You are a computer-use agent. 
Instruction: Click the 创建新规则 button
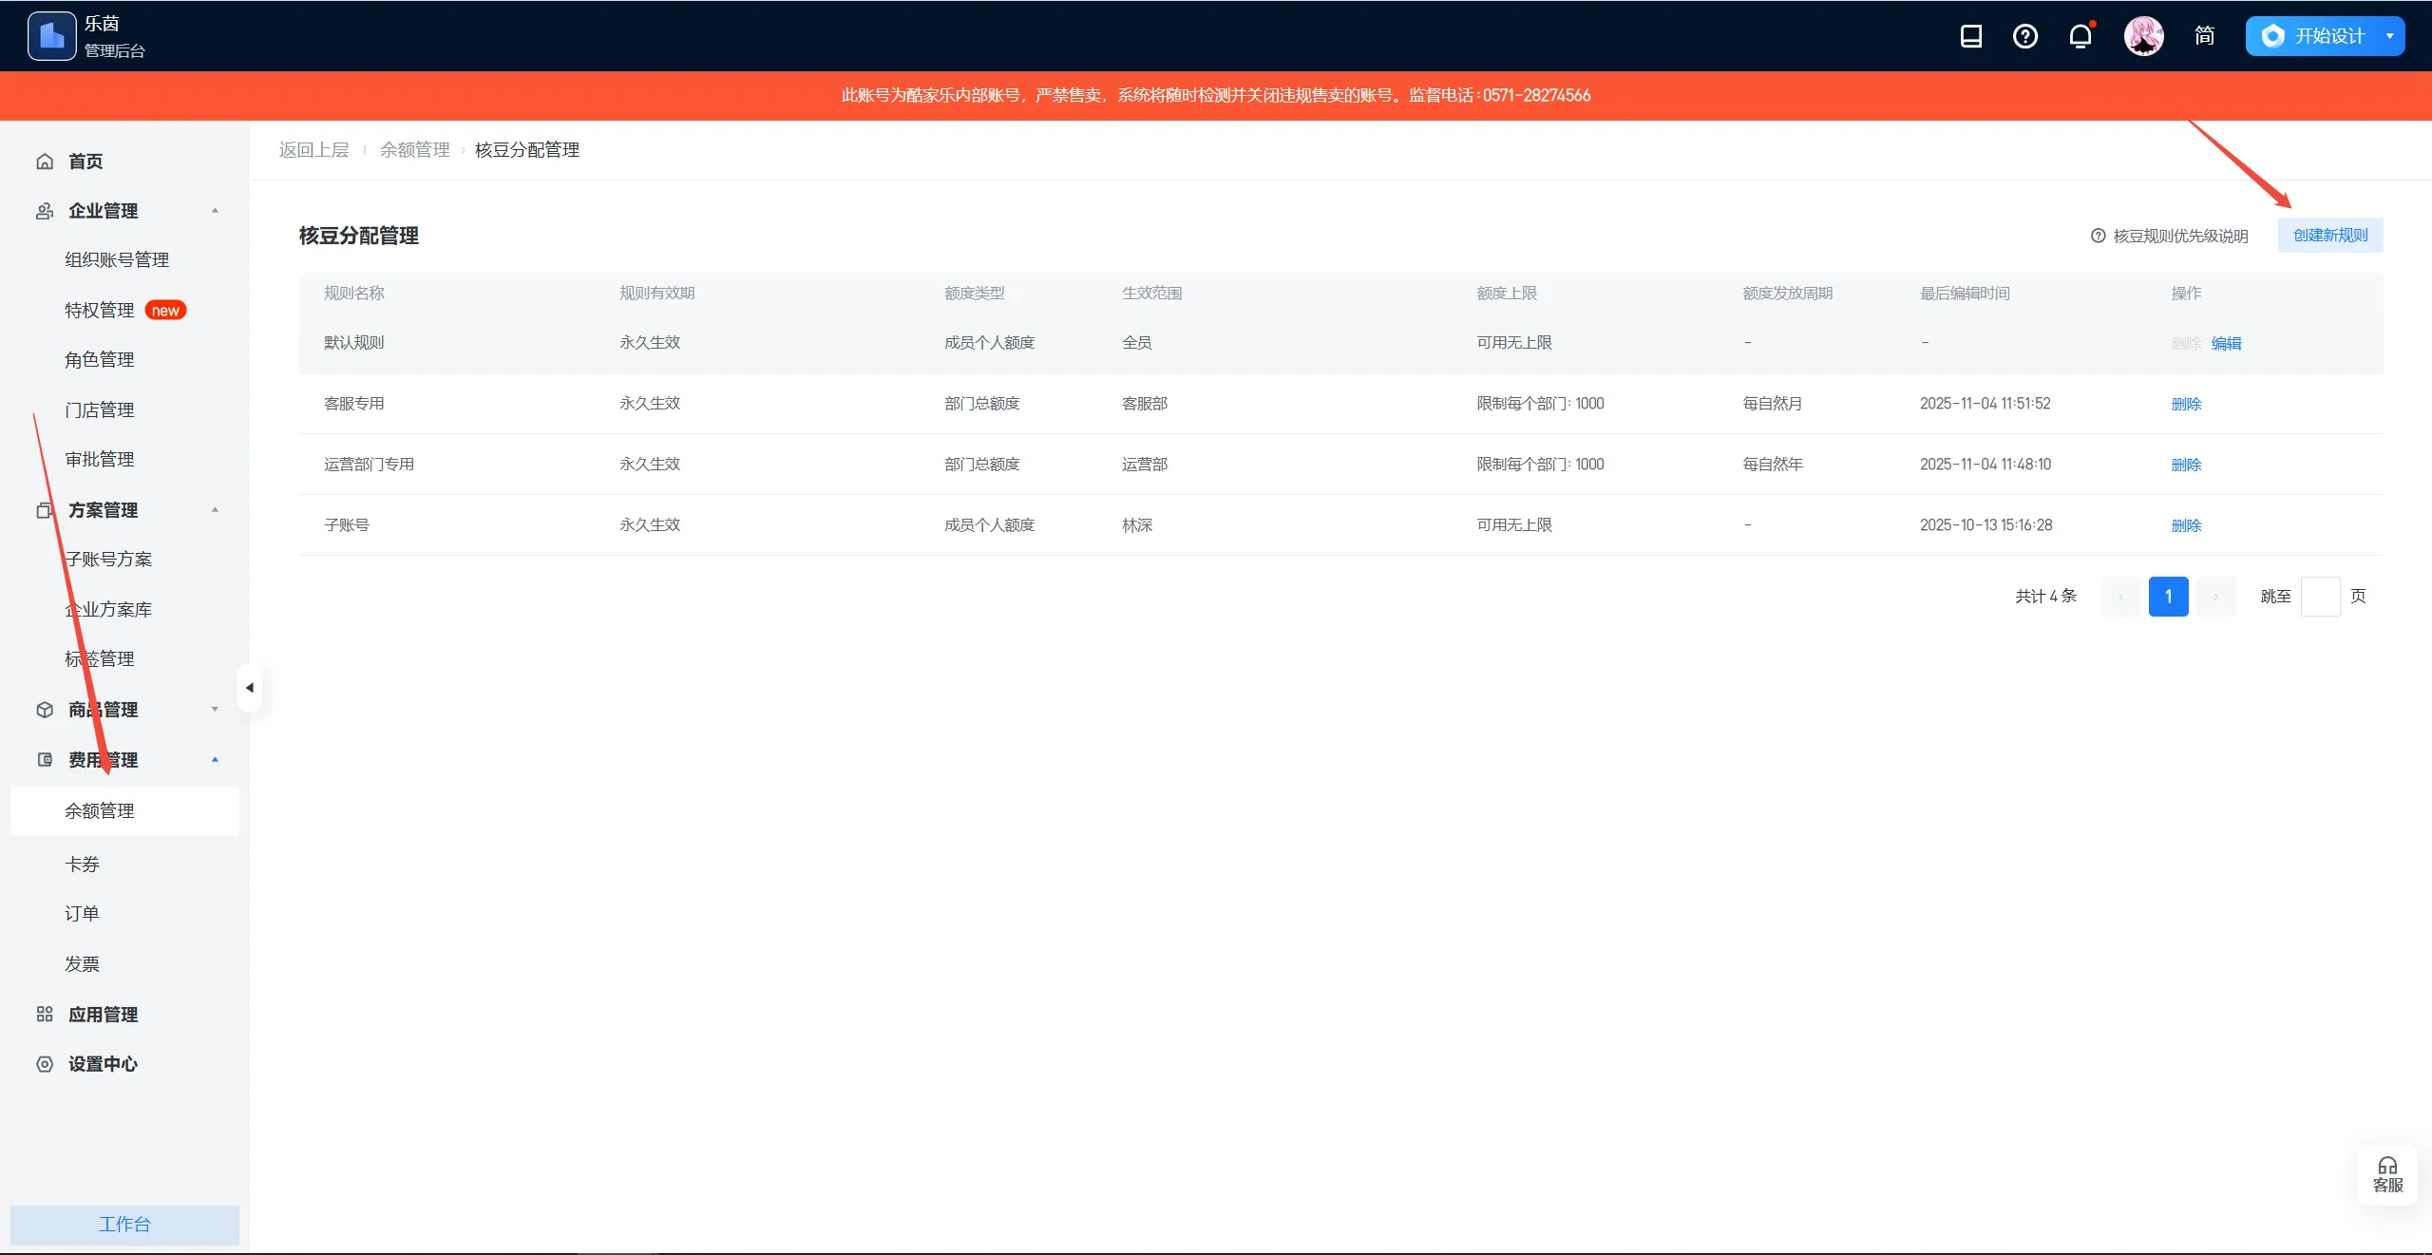[2329, 236]
